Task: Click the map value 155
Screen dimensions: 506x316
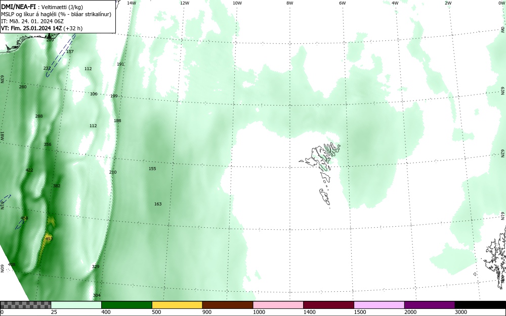Action: [x=152, y=169]
